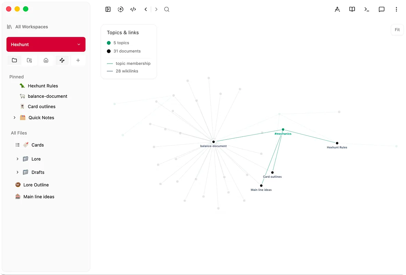
Task: Click the dinosaur icon beside Hexhunt Rules
Action: 22,86
